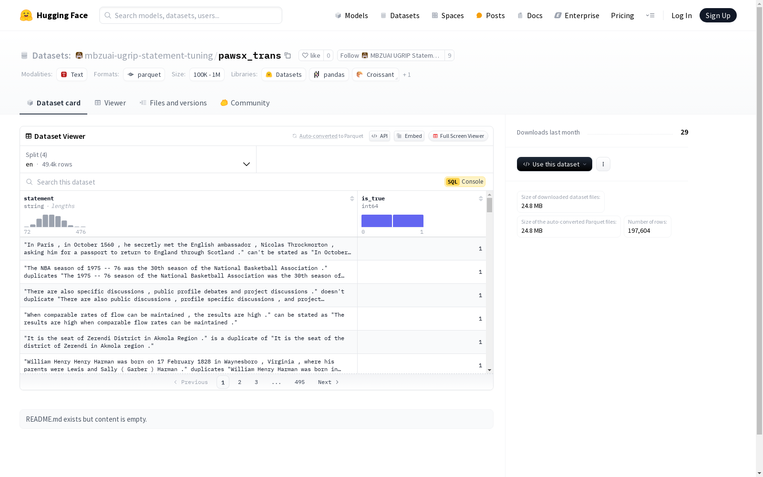Focus the main search models field
Screen dimensions: 763x477
191,15
